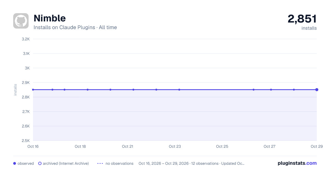This screenshot has height=173, width=330.
Task: Click the GitHub logo icon beside Nimble
Action: coord(21,21)
